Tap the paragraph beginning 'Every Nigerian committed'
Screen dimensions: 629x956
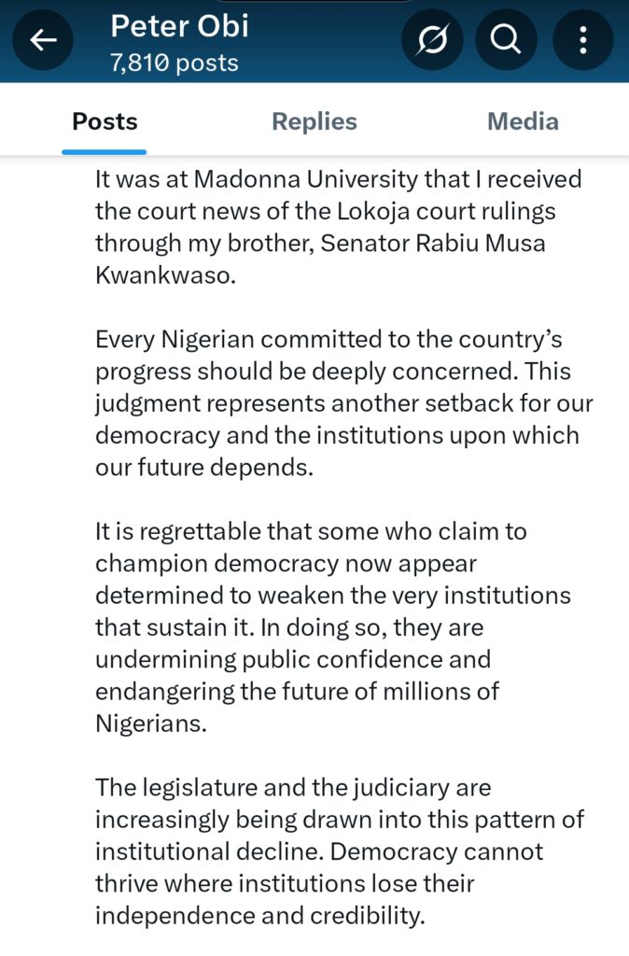pyautogui.click(x=343, y=403)
